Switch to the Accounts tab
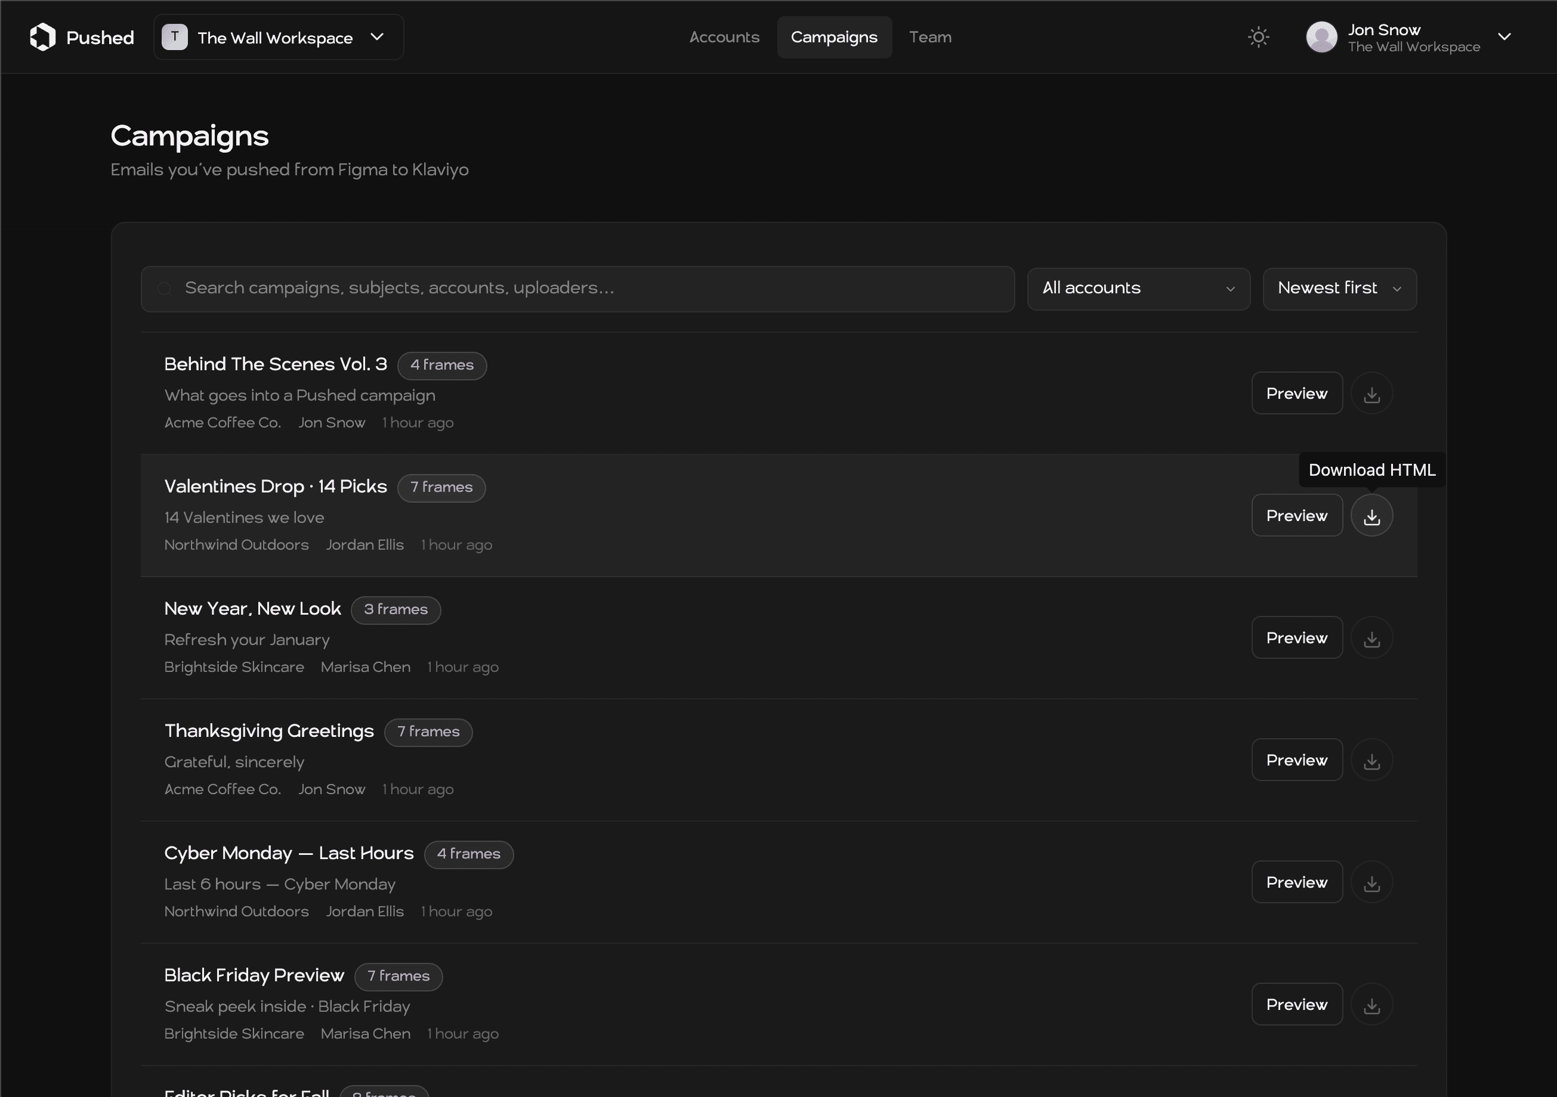Image resolution: width=1557 pixels, height=1097 pixels. [724, 38]
